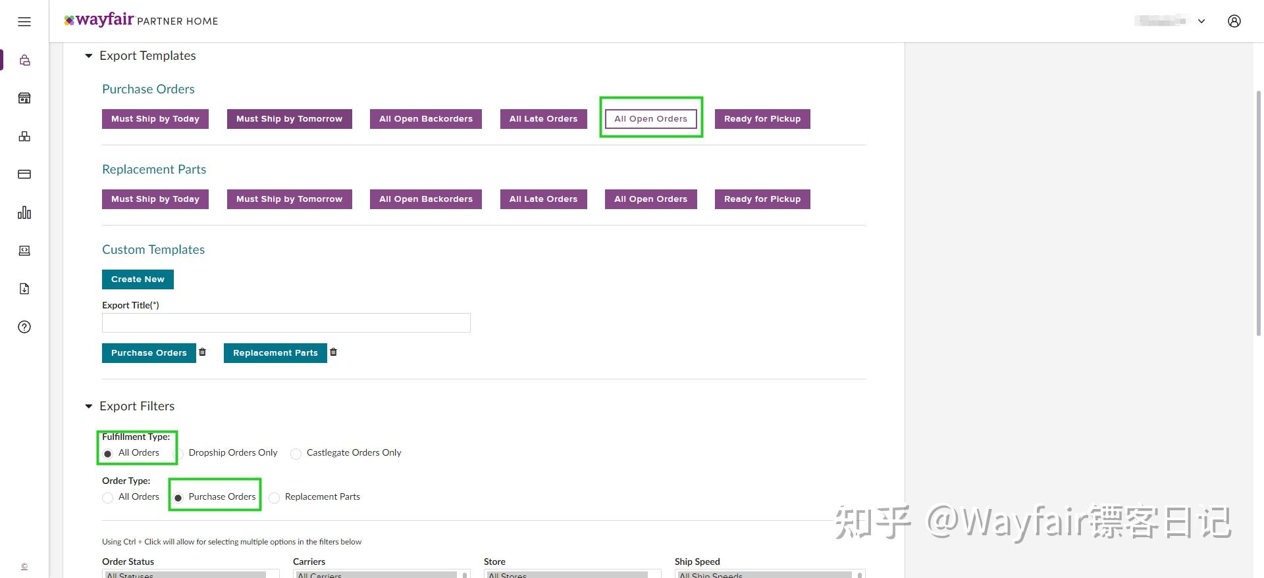This screenshot has height=578, width=1264.
Task: Select Castlegate Orders Only radio button
Action: pyautogui.click(x=296, y=454)
